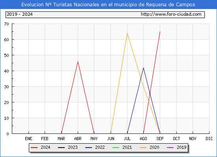This screenshot has height=157, width=217.
Task: Click the 0 value on the y-axis
Action: [x=8, y=134]
